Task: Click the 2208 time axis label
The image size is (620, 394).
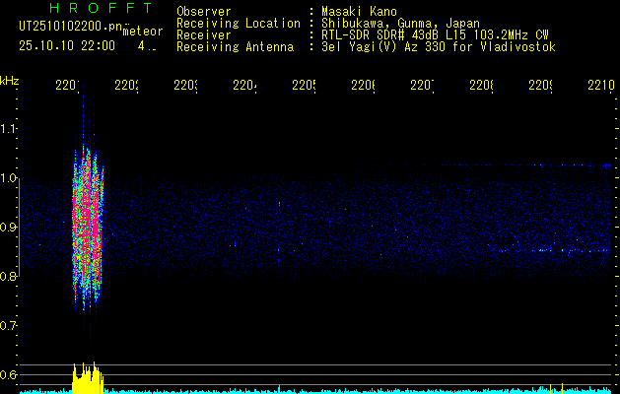Action: coord(481,86)
